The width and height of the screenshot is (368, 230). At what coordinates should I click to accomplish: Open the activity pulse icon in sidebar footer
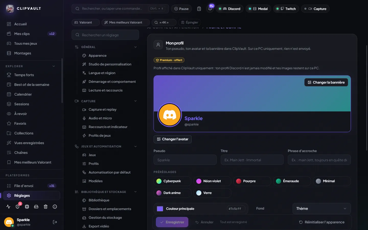pos(8,207)
